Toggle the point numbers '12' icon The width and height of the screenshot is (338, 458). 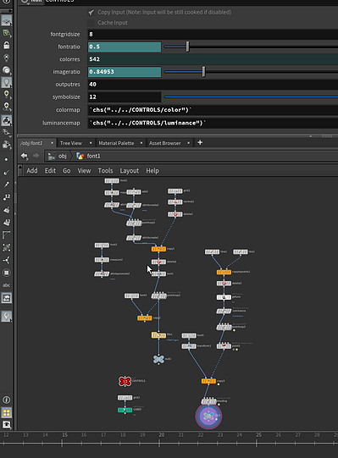tap(7, 197)
